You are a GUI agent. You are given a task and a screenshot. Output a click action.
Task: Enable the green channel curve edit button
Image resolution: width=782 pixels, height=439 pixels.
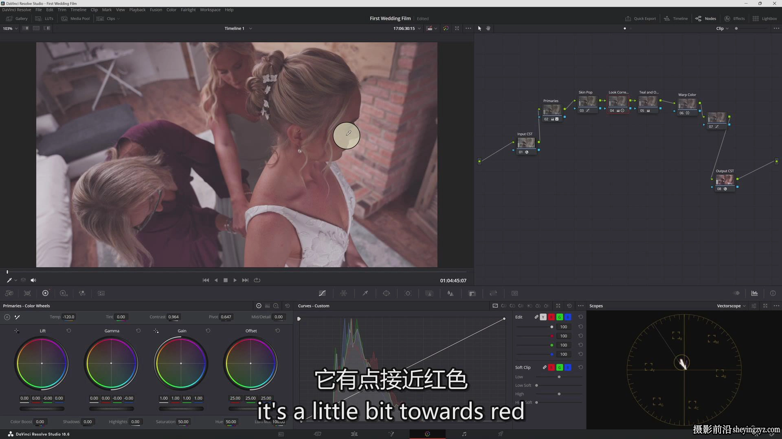560,317
